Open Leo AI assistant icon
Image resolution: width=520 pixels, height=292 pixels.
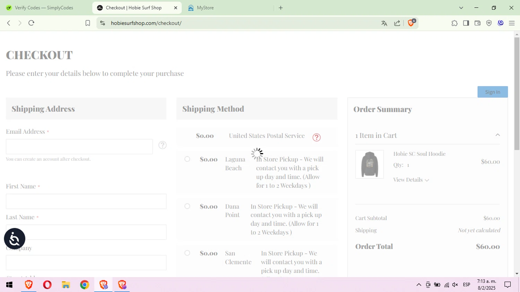pyautogui.click(x=501, y=23)
